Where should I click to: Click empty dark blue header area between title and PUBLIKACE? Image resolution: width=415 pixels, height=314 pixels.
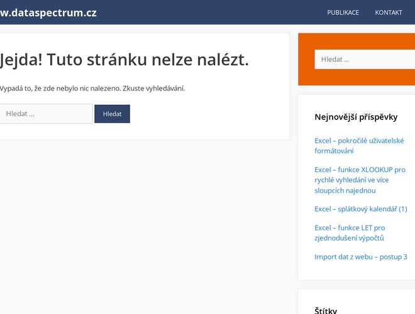[x=207, y=13]
